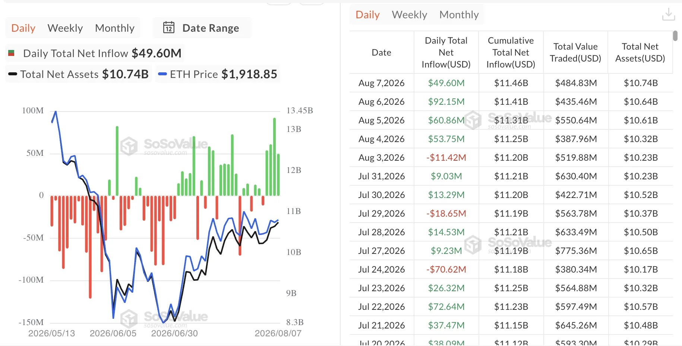The height and width of the screenshot is (346, 682).
Task: Select the Aug 5,2026 date cell
Action: pyautogui.click(x=382, y=120)
